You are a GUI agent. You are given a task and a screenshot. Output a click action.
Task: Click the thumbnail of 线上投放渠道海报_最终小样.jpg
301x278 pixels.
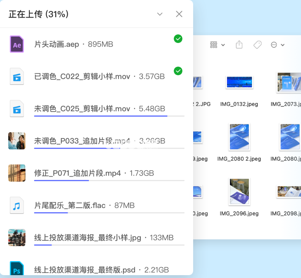click(x=17, y=238)
